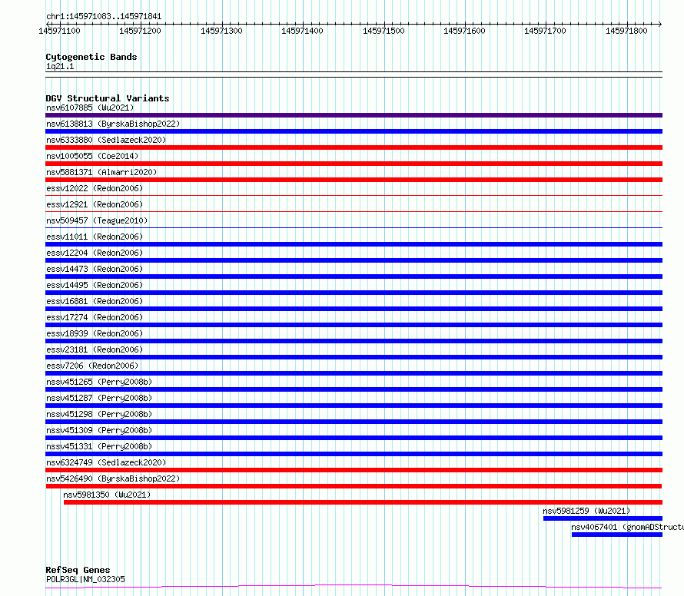The image size is (684, 596).
Task: Click ruler position 145971200
Action: [140, 31]
